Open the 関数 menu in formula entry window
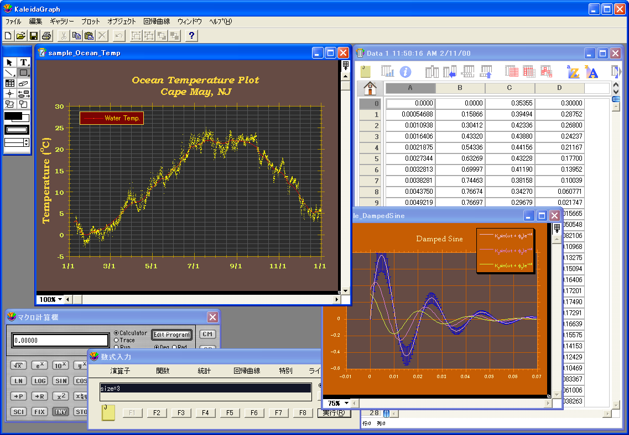The height and width of the screenshot is (435, 629). [163, 371]
